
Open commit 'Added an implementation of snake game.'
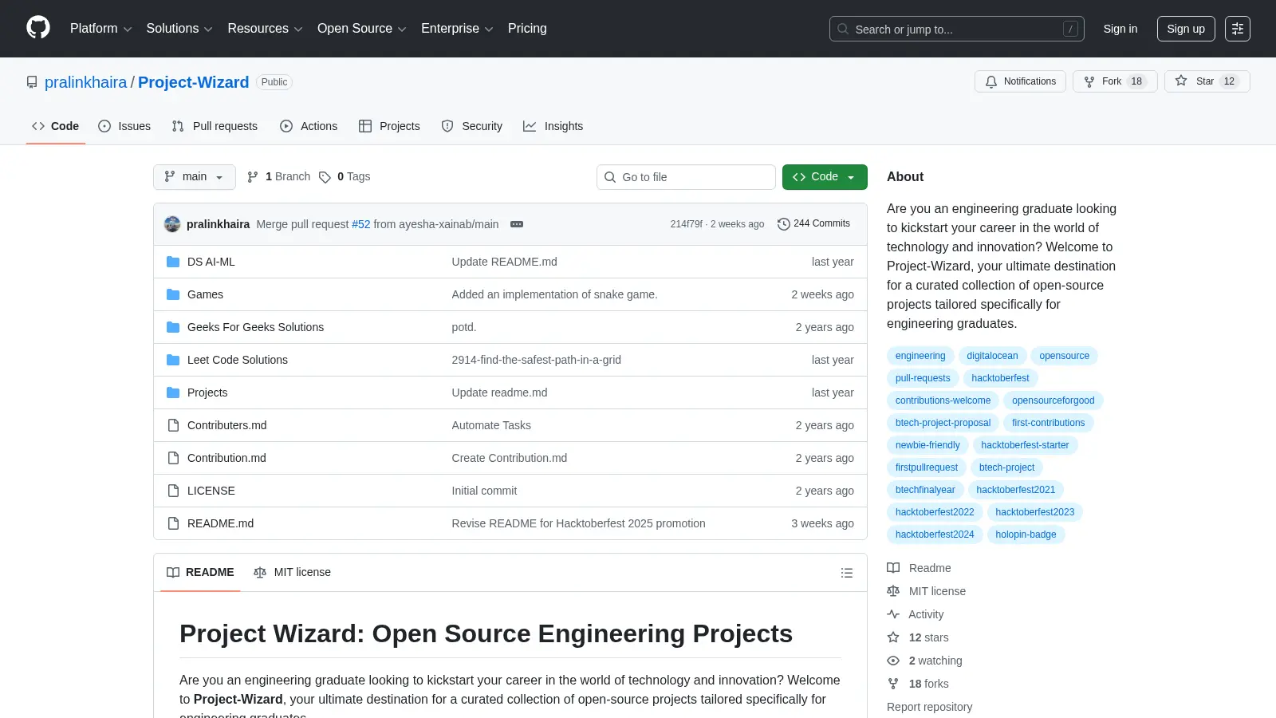554,294
